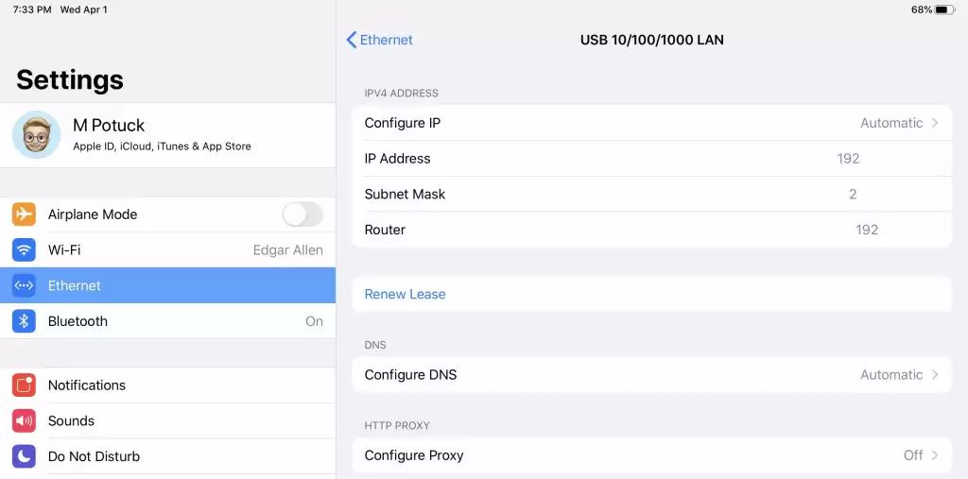Open the Configure Proxy Off chevron
The width and height of the screenshot is (968, 479).
pos(935,455)
